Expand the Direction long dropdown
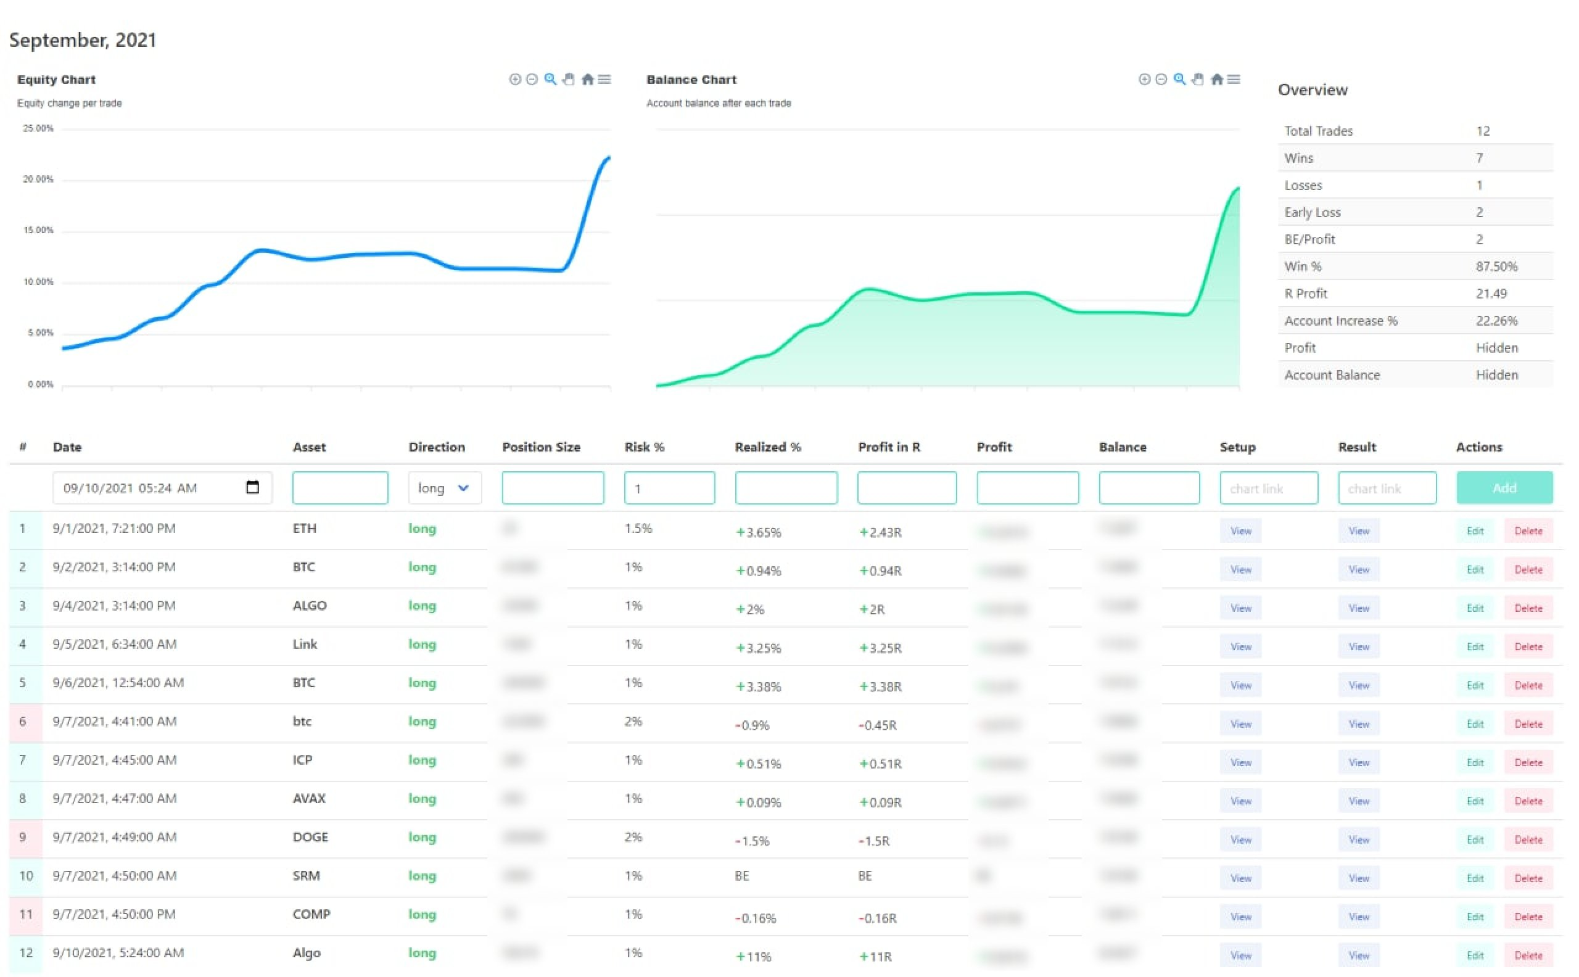The height and width of the screenshot is (977, 1579). (445, 488)
